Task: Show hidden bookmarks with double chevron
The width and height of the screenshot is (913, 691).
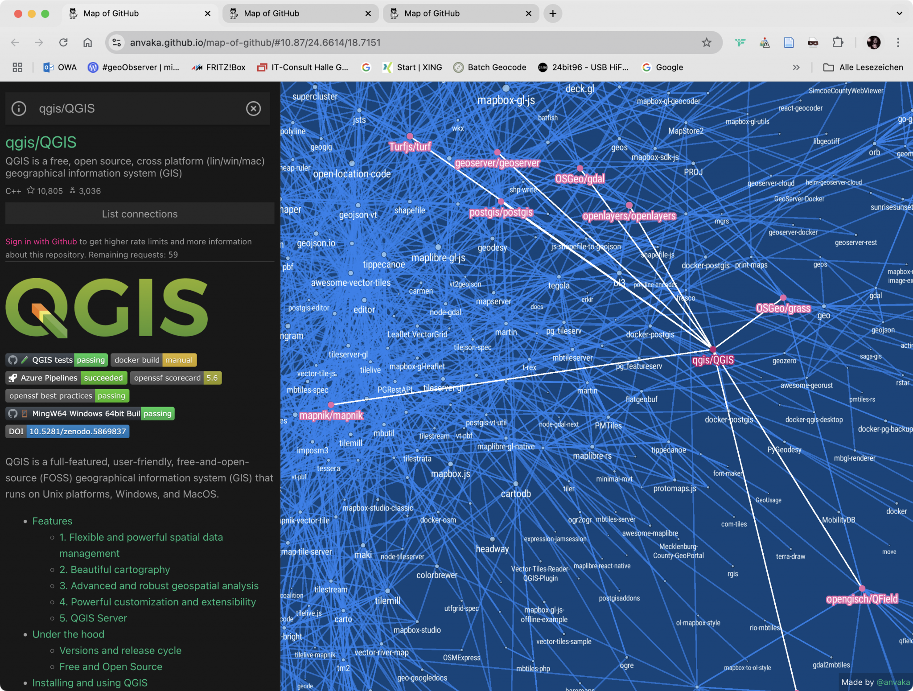Action: [796, 67]
